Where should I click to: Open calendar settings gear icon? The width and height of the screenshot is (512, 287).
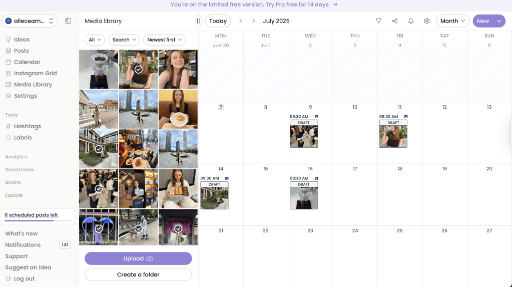point(427,21)
